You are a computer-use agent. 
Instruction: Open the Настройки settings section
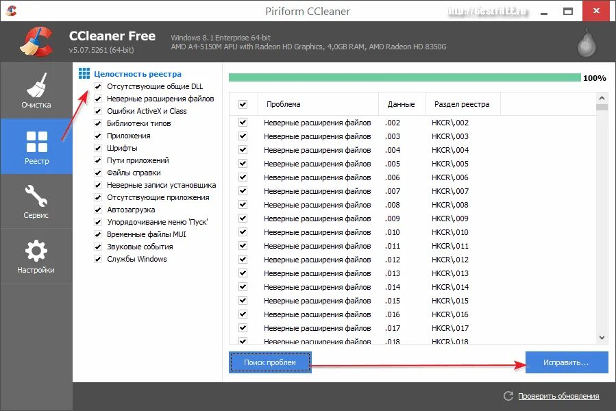pos(36,256)
